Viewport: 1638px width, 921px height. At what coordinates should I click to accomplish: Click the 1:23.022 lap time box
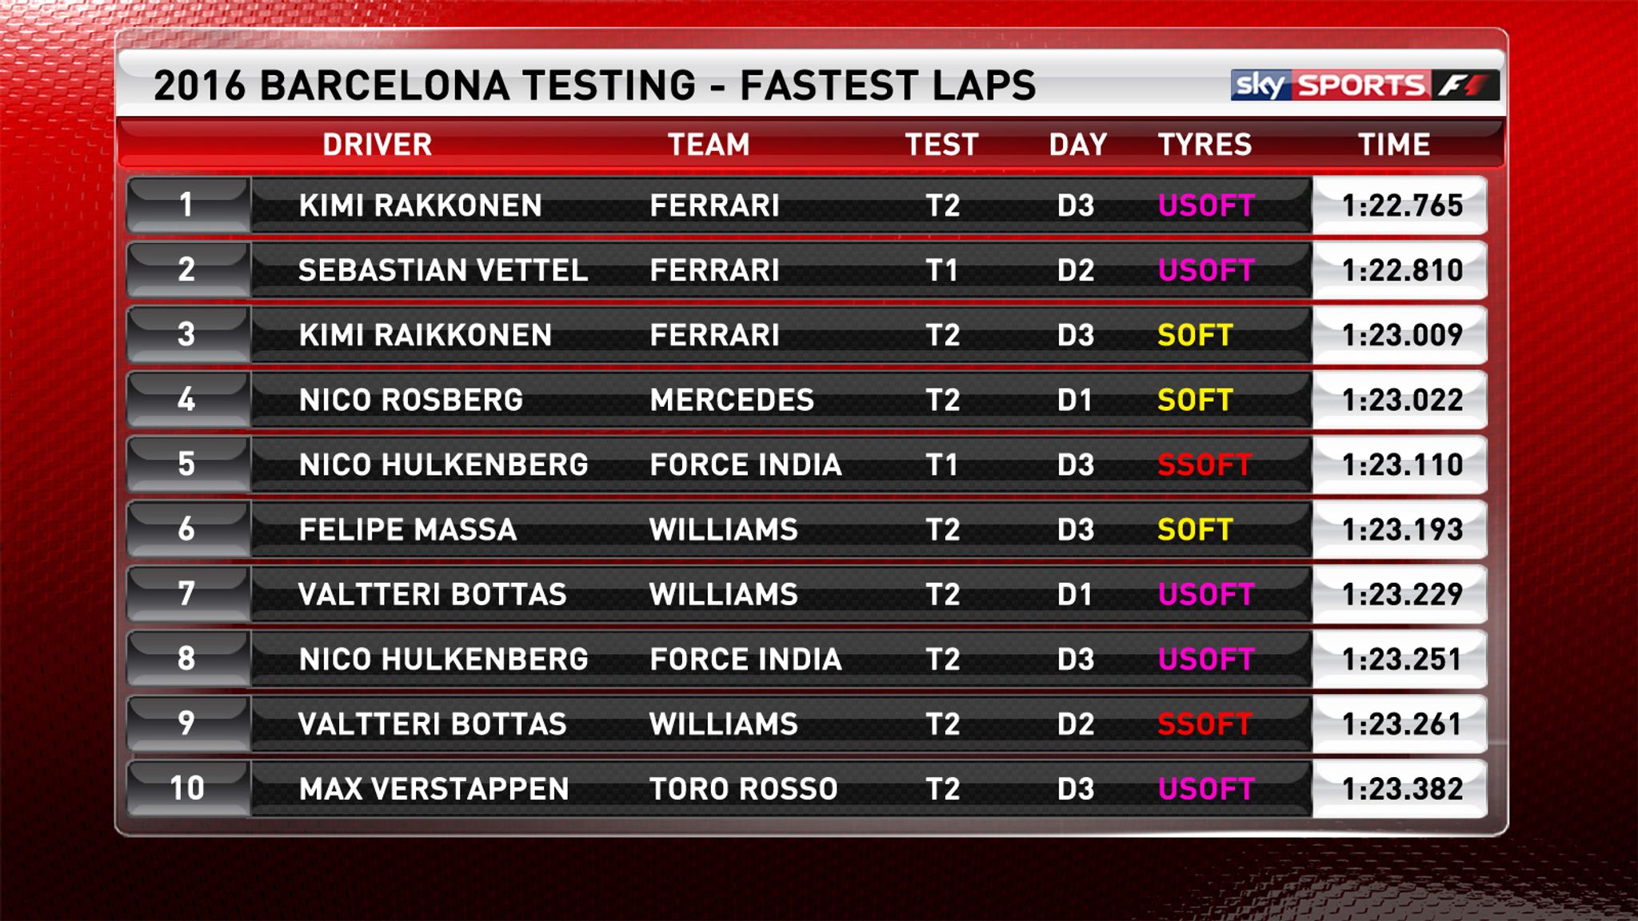(x=1400, y=400)
